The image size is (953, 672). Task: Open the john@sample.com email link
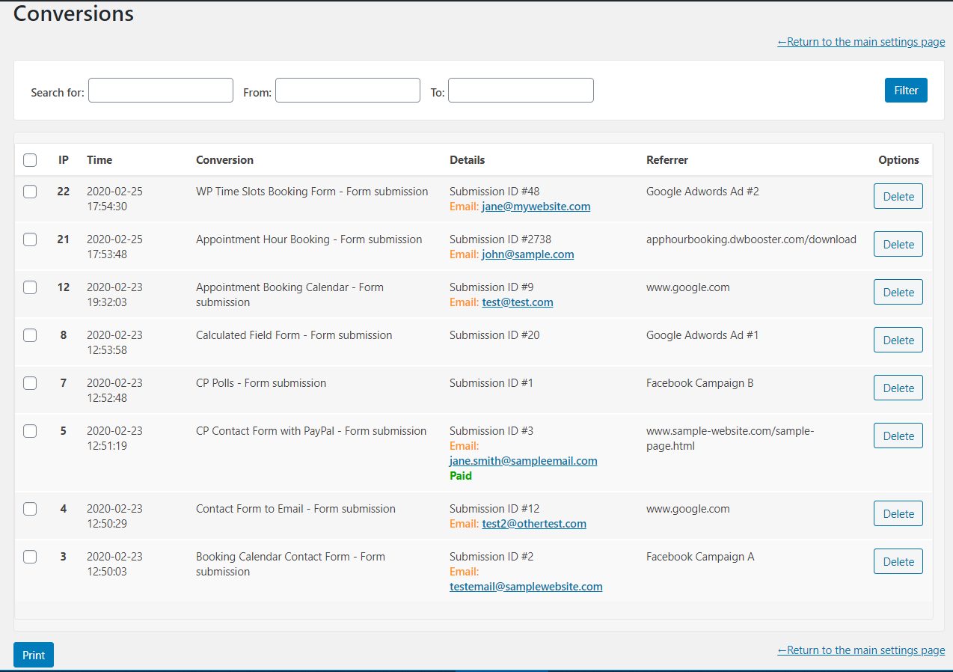pyautogui.click(x=527, y=254)
